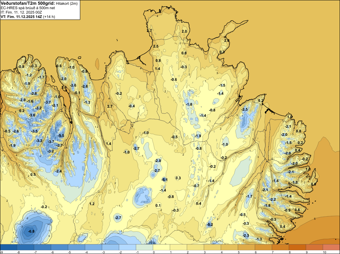Screen dimensions: 340x254
Task: Click the 2.5 temperature value on north coast
Action: [x=156, y=46]
